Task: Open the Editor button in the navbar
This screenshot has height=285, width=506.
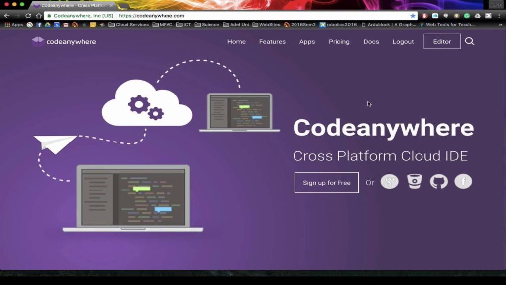Action: [442, 42]
